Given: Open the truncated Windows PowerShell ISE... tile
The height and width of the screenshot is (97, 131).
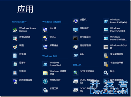Looking at the screenshot, I should [115, 38].
